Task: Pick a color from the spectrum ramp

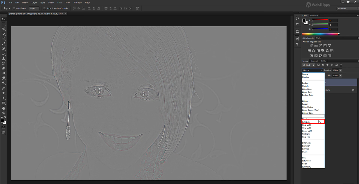Action: click(x=321, y=34)
